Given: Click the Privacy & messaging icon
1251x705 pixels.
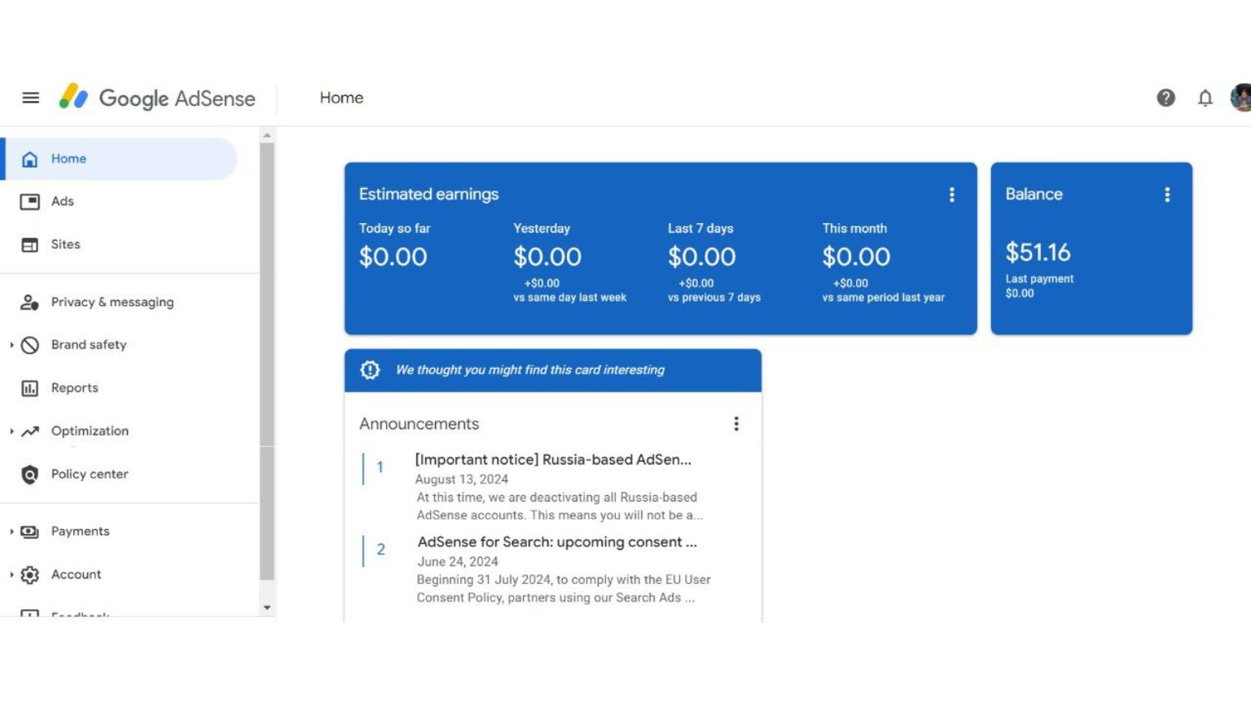Looking at the screenshot, I should coord(30,302).
